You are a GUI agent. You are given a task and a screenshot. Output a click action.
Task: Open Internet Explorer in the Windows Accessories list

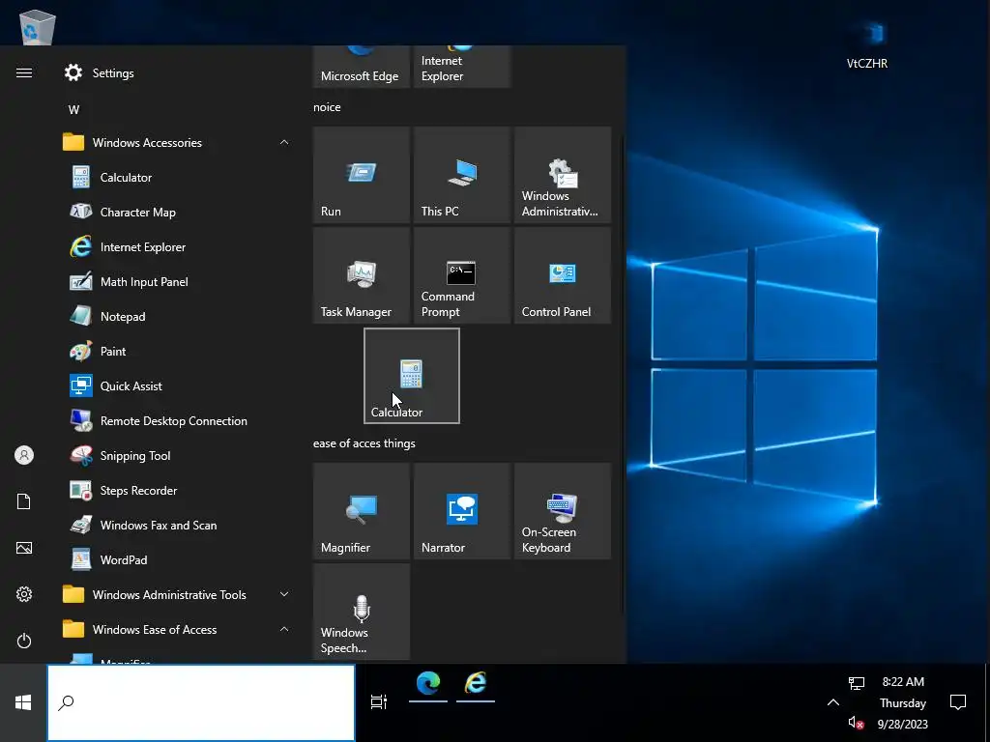point(177,246)
